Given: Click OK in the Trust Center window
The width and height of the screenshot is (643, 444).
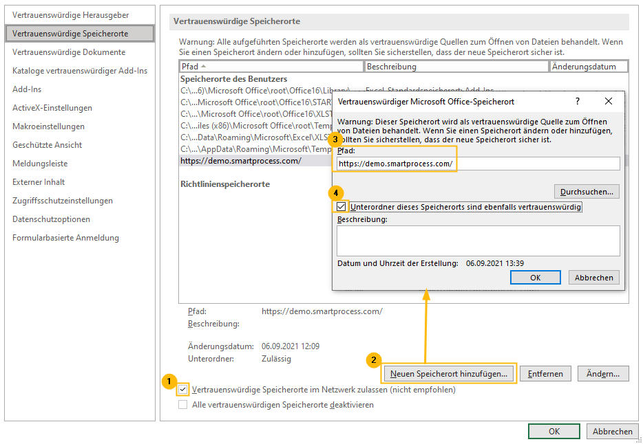Looking at the screenshot, I should 554,432.
